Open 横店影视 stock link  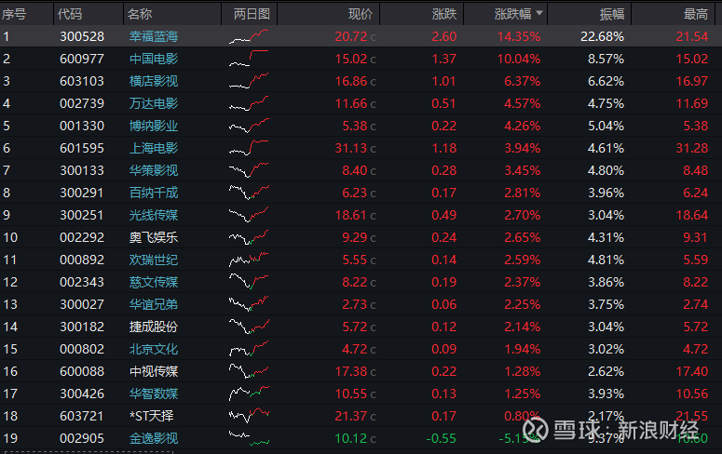[x=154, y=81]
